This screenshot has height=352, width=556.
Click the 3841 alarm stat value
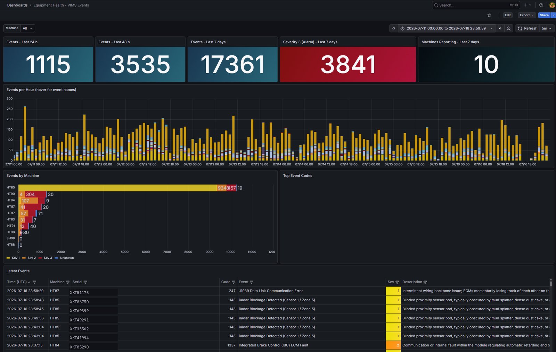click(348, 65)
